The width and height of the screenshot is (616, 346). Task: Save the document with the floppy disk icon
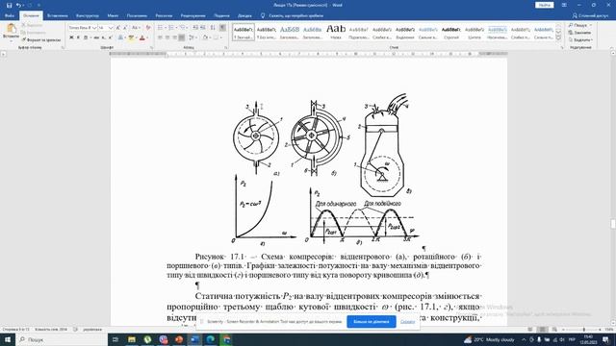[9, 5]
